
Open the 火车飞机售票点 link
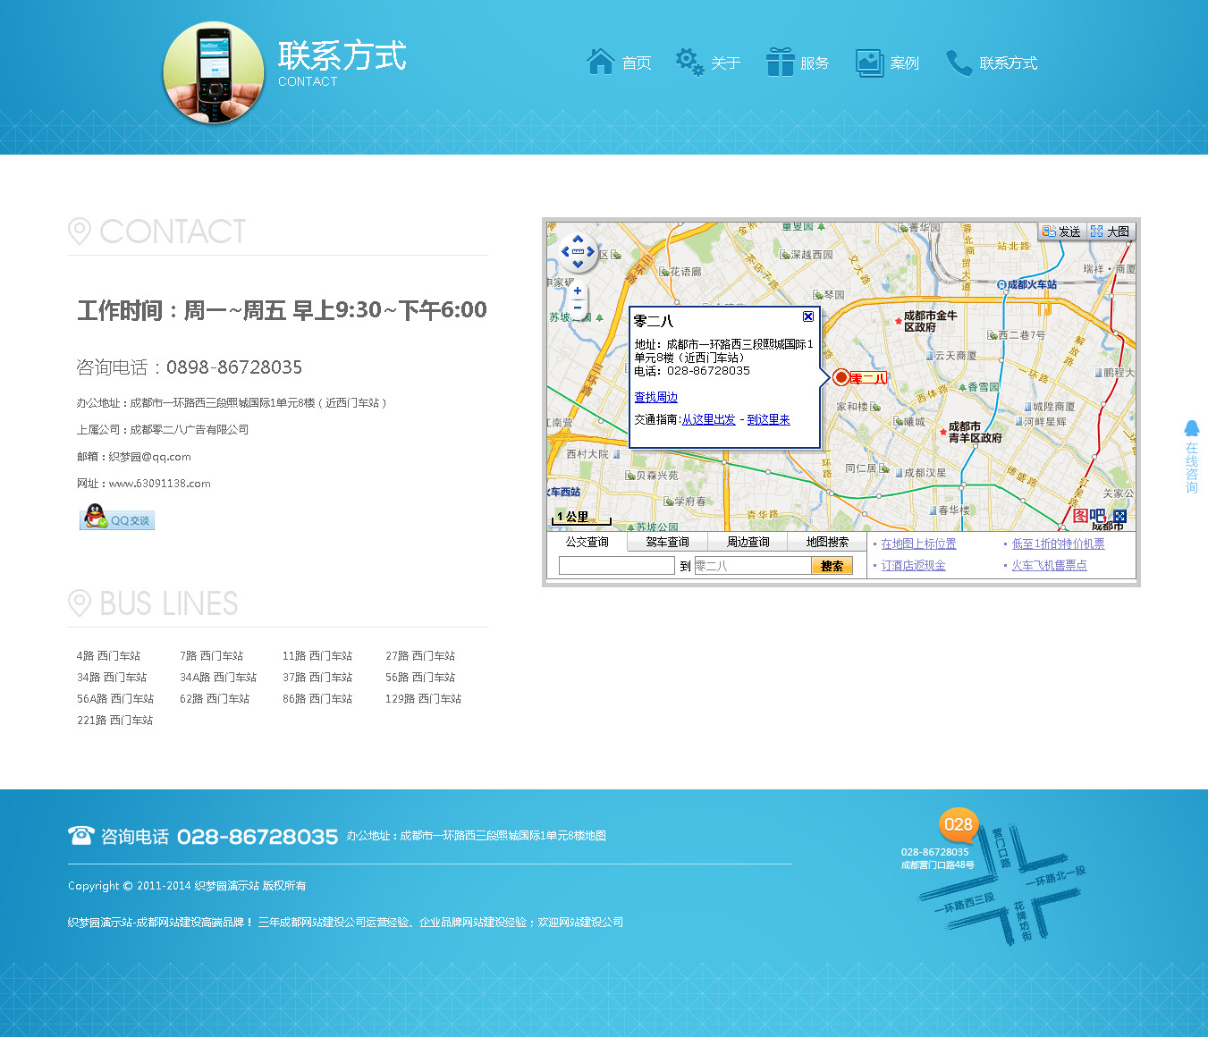pos(1049,565)
